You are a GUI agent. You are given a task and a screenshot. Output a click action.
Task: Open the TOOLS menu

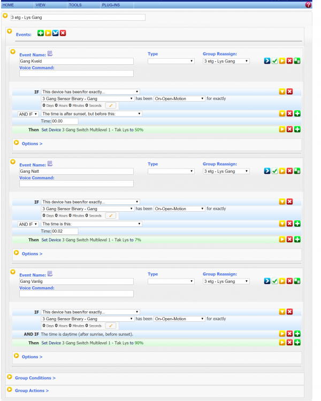click(x=75, y=4)
